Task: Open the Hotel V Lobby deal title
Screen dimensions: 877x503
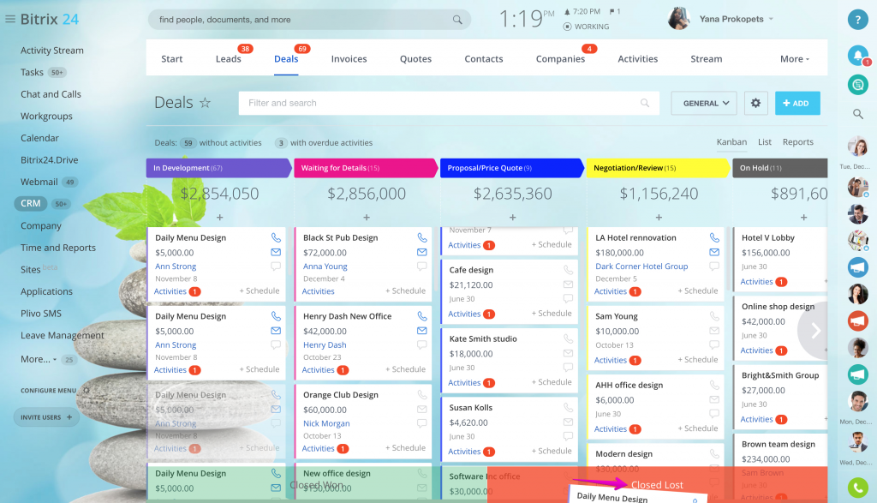Action: click(768, 238)
